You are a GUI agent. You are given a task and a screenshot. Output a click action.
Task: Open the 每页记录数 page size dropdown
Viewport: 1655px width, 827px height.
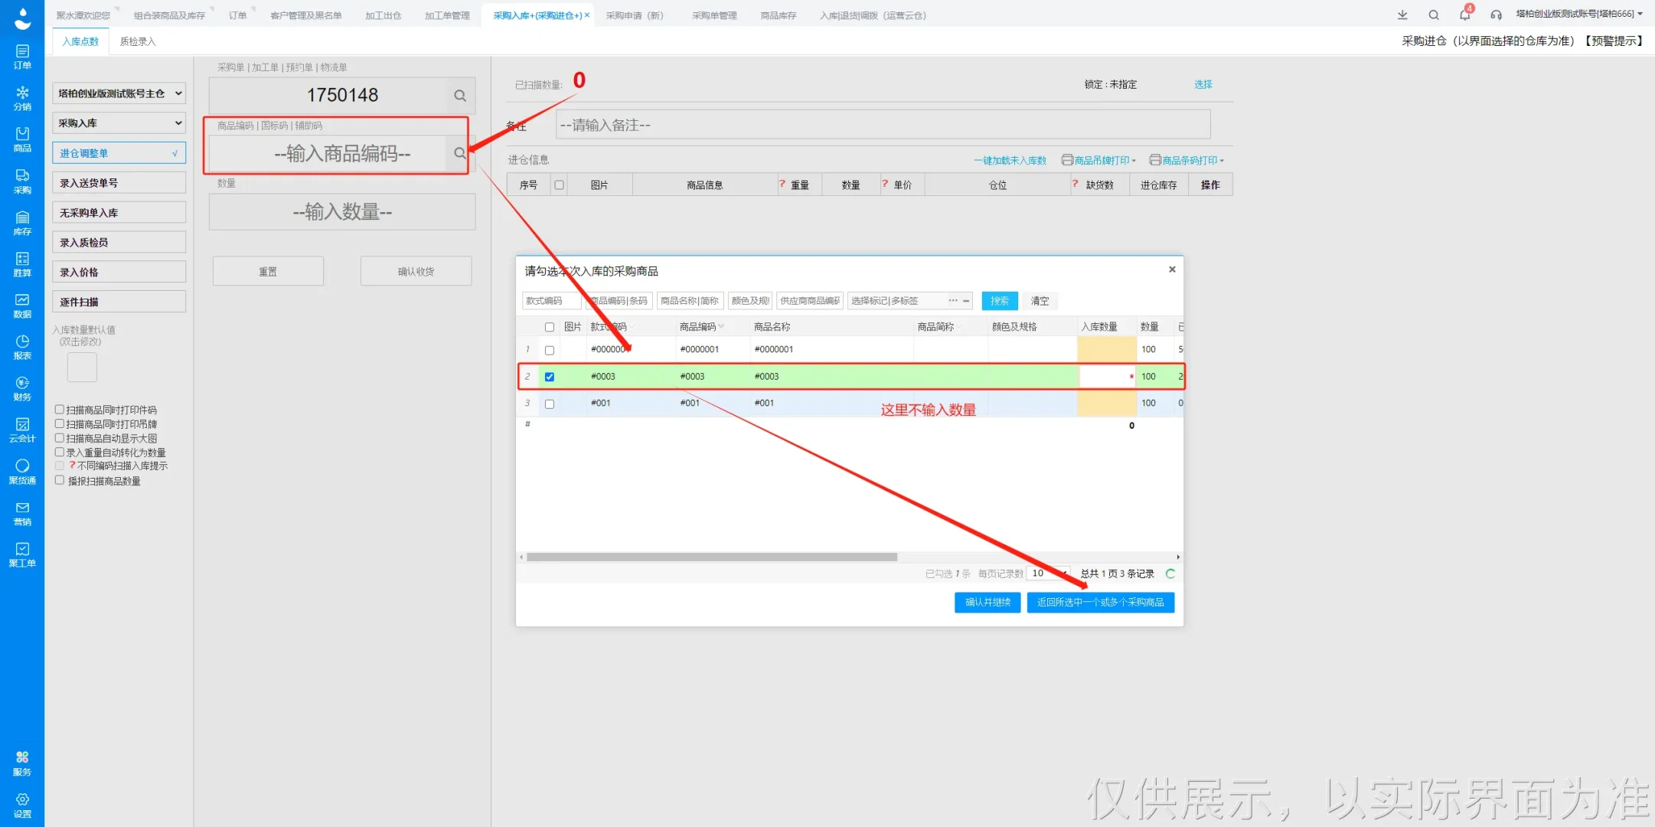coord(1049,574)
